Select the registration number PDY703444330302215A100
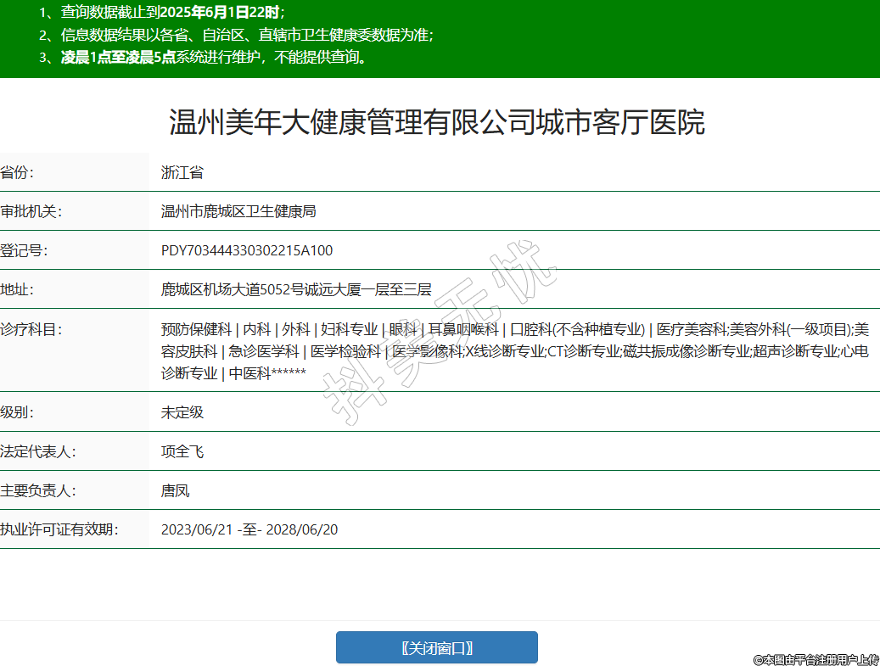The image size is (880, 666). (x=247, y=250)
